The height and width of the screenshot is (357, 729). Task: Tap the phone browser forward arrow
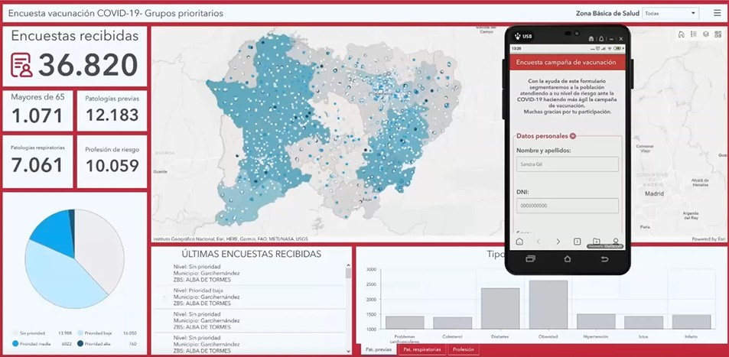pos(558,242)
